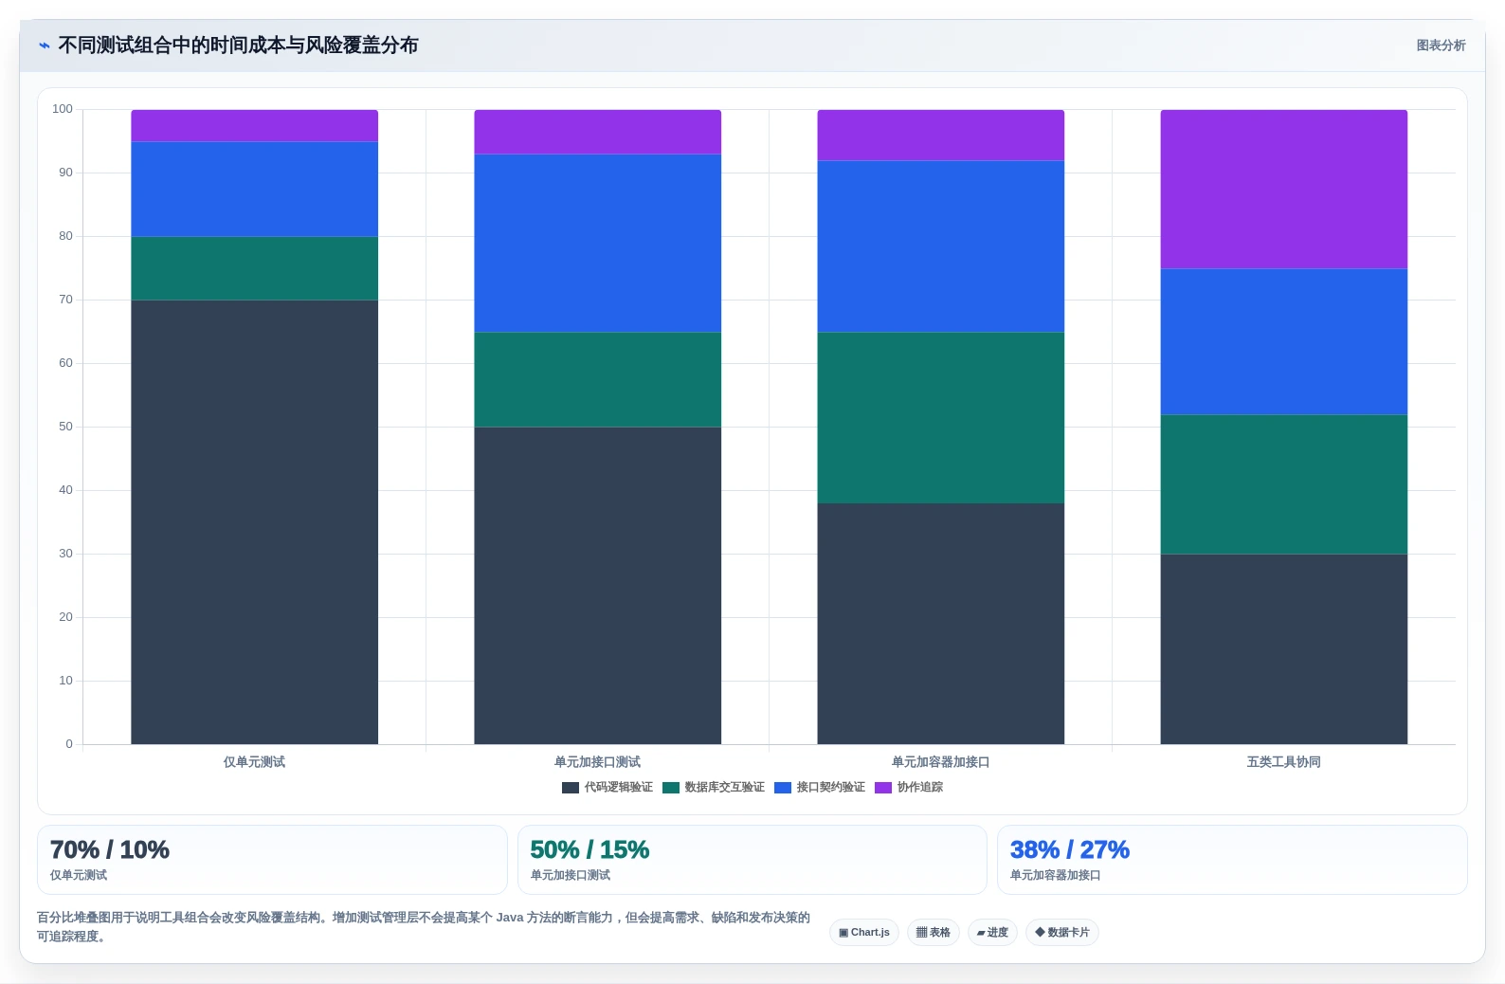Click the green segment of 单元加接口测试 bar
This screenshot has width=1505, height=984.
pos(598,380)
